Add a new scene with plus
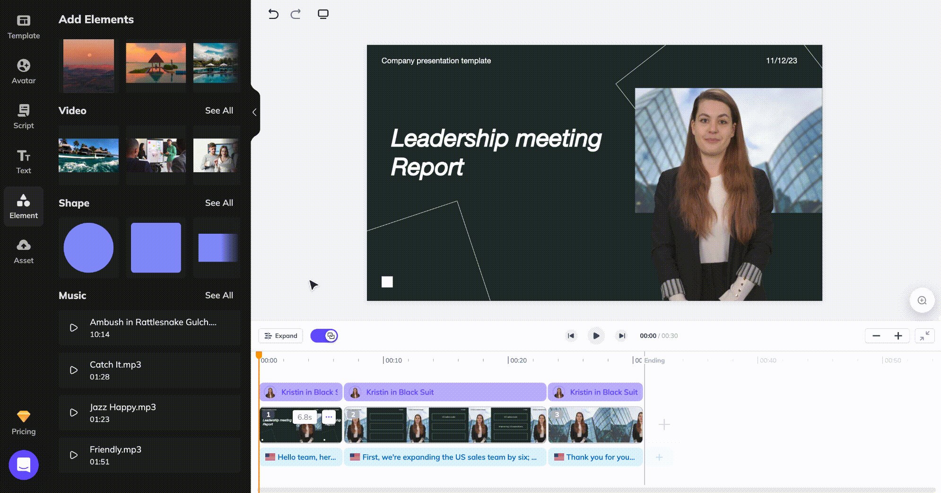The image size is (941, 493). click(664, 425)
